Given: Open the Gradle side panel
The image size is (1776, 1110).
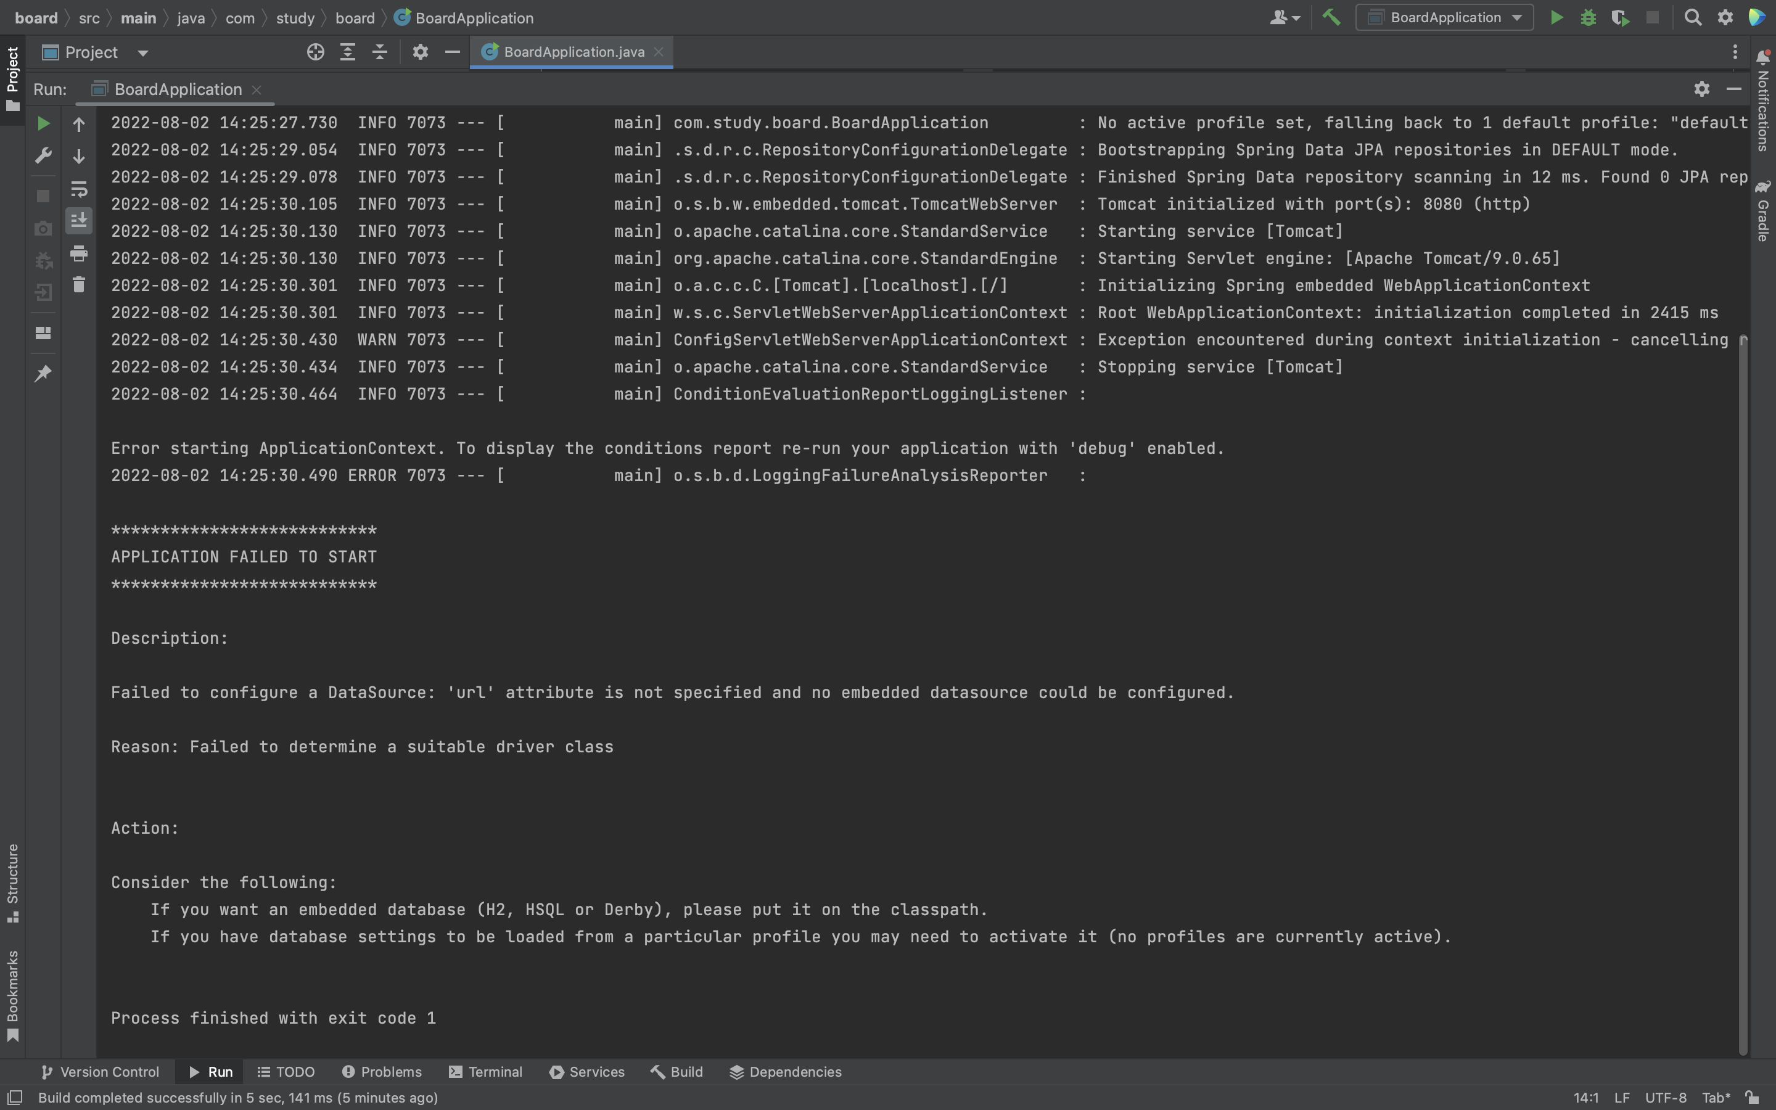Looking at the screenshot, I should [1763, 212].
